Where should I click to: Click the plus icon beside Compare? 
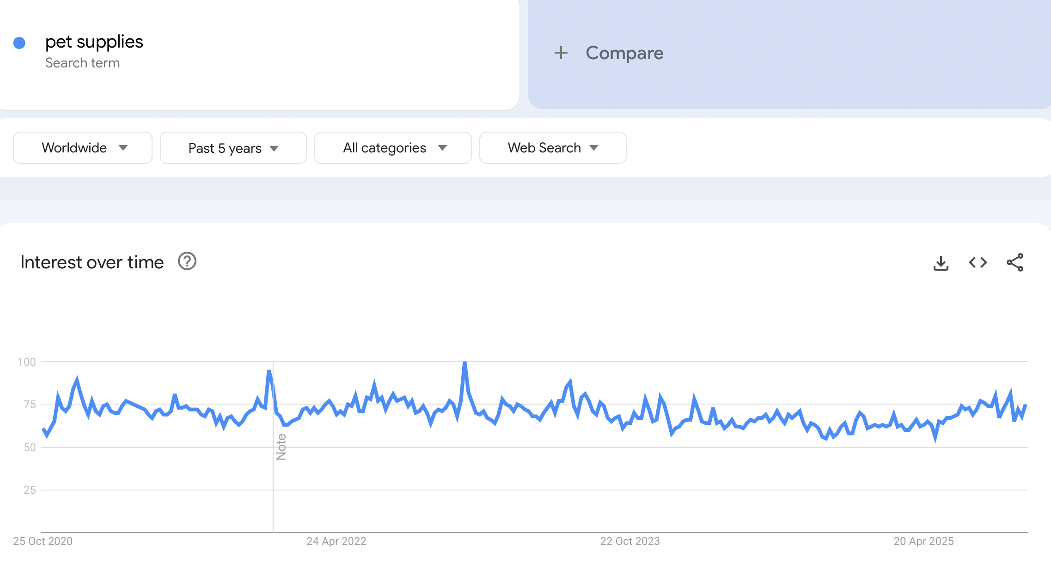coord(561,53)
